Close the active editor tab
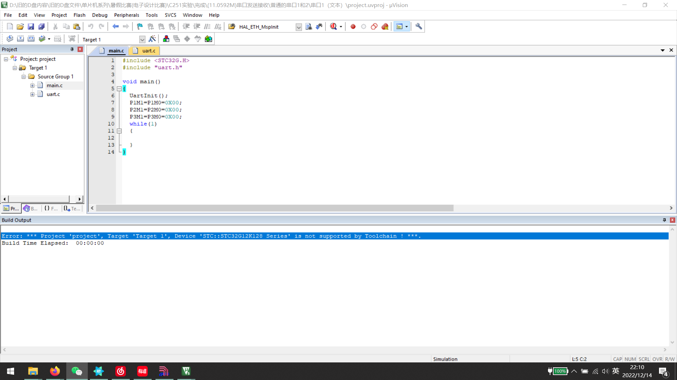 (671, 50)
